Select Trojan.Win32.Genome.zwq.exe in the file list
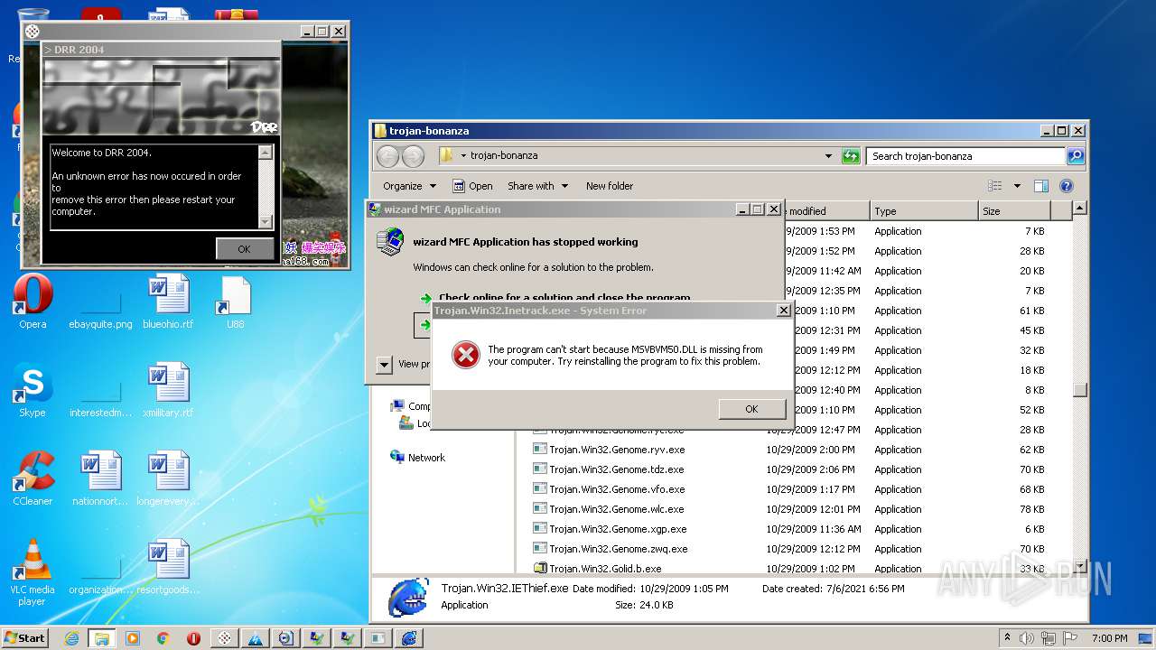This screenshot has width=1156, height=650. (618, 549)
